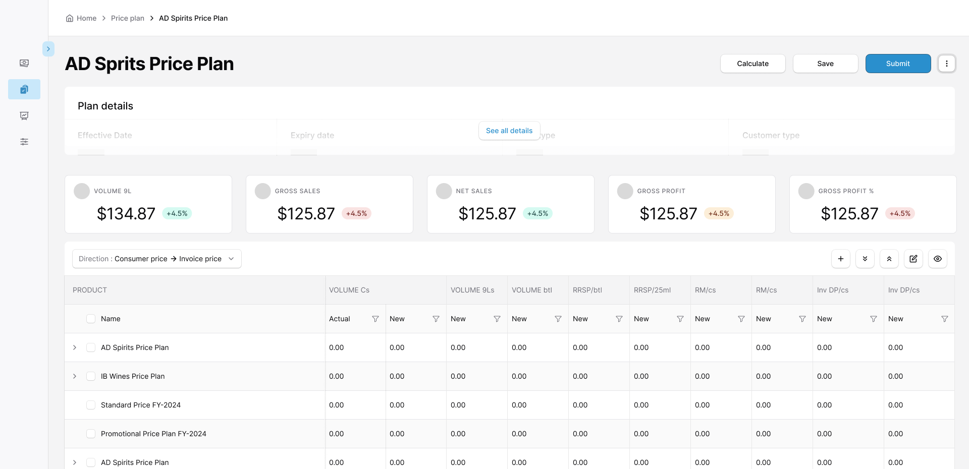Screen dimensions: 969x469
Task: Click the Calculate button
Action: pyautogui.click(x=752, y=64)
